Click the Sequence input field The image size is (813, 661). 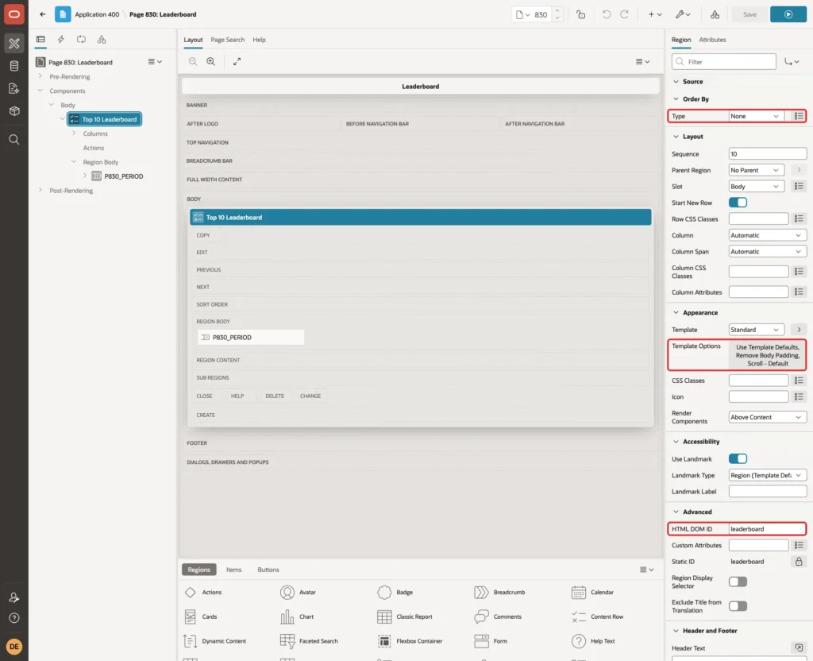pyautogui.click(x=768, y=154)
